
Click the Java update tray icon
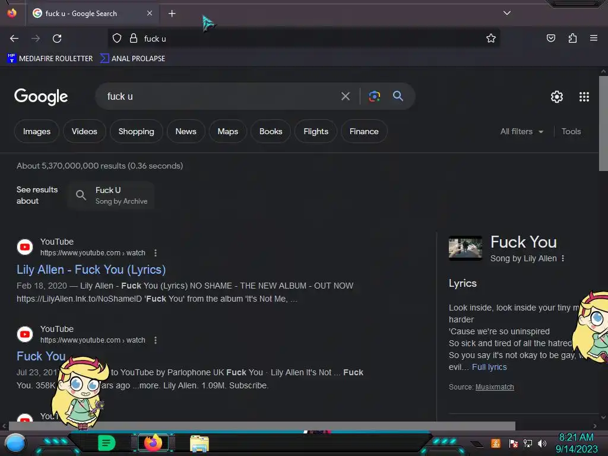pos(496,443)
